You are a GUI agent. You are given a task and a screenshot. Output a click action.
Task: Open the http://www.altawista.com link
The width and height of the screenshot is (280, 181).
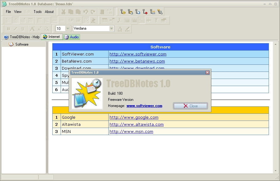tap(137, 125)
